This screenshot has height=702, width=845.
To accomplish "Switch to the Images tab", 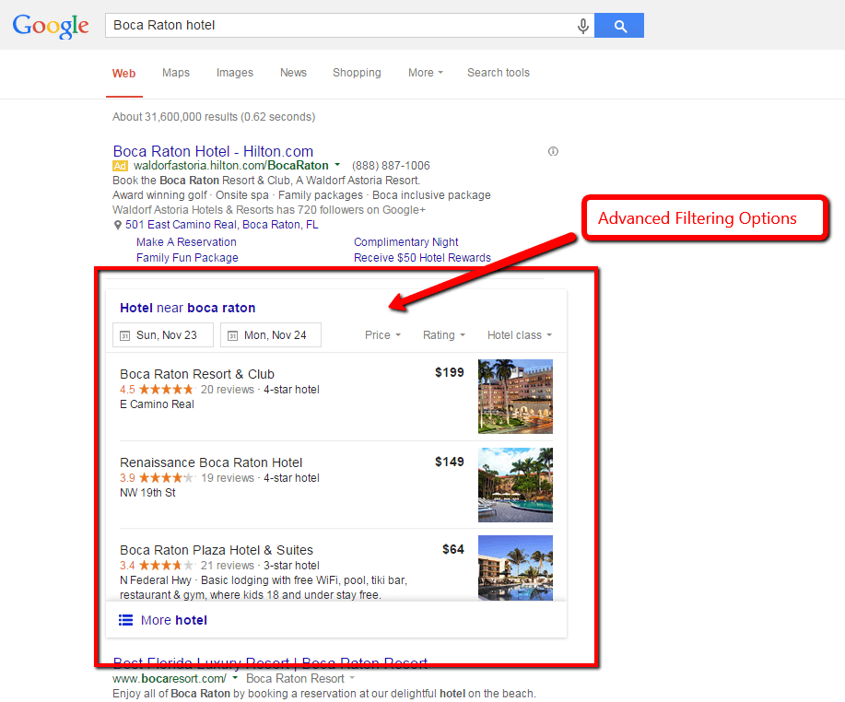I will 234,73.
